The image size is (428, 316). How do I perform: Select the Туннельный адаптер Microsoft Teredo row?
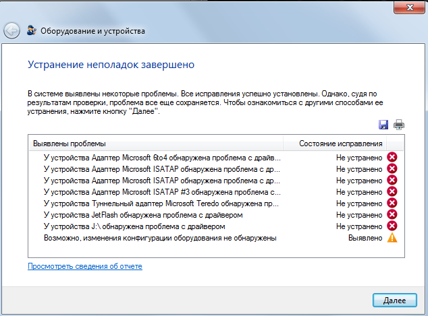(x=216, y=203)
